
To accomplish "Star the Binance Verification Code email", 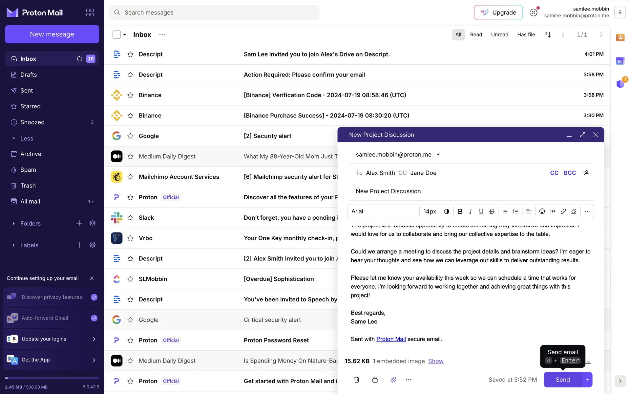I will tap(130, 95).
